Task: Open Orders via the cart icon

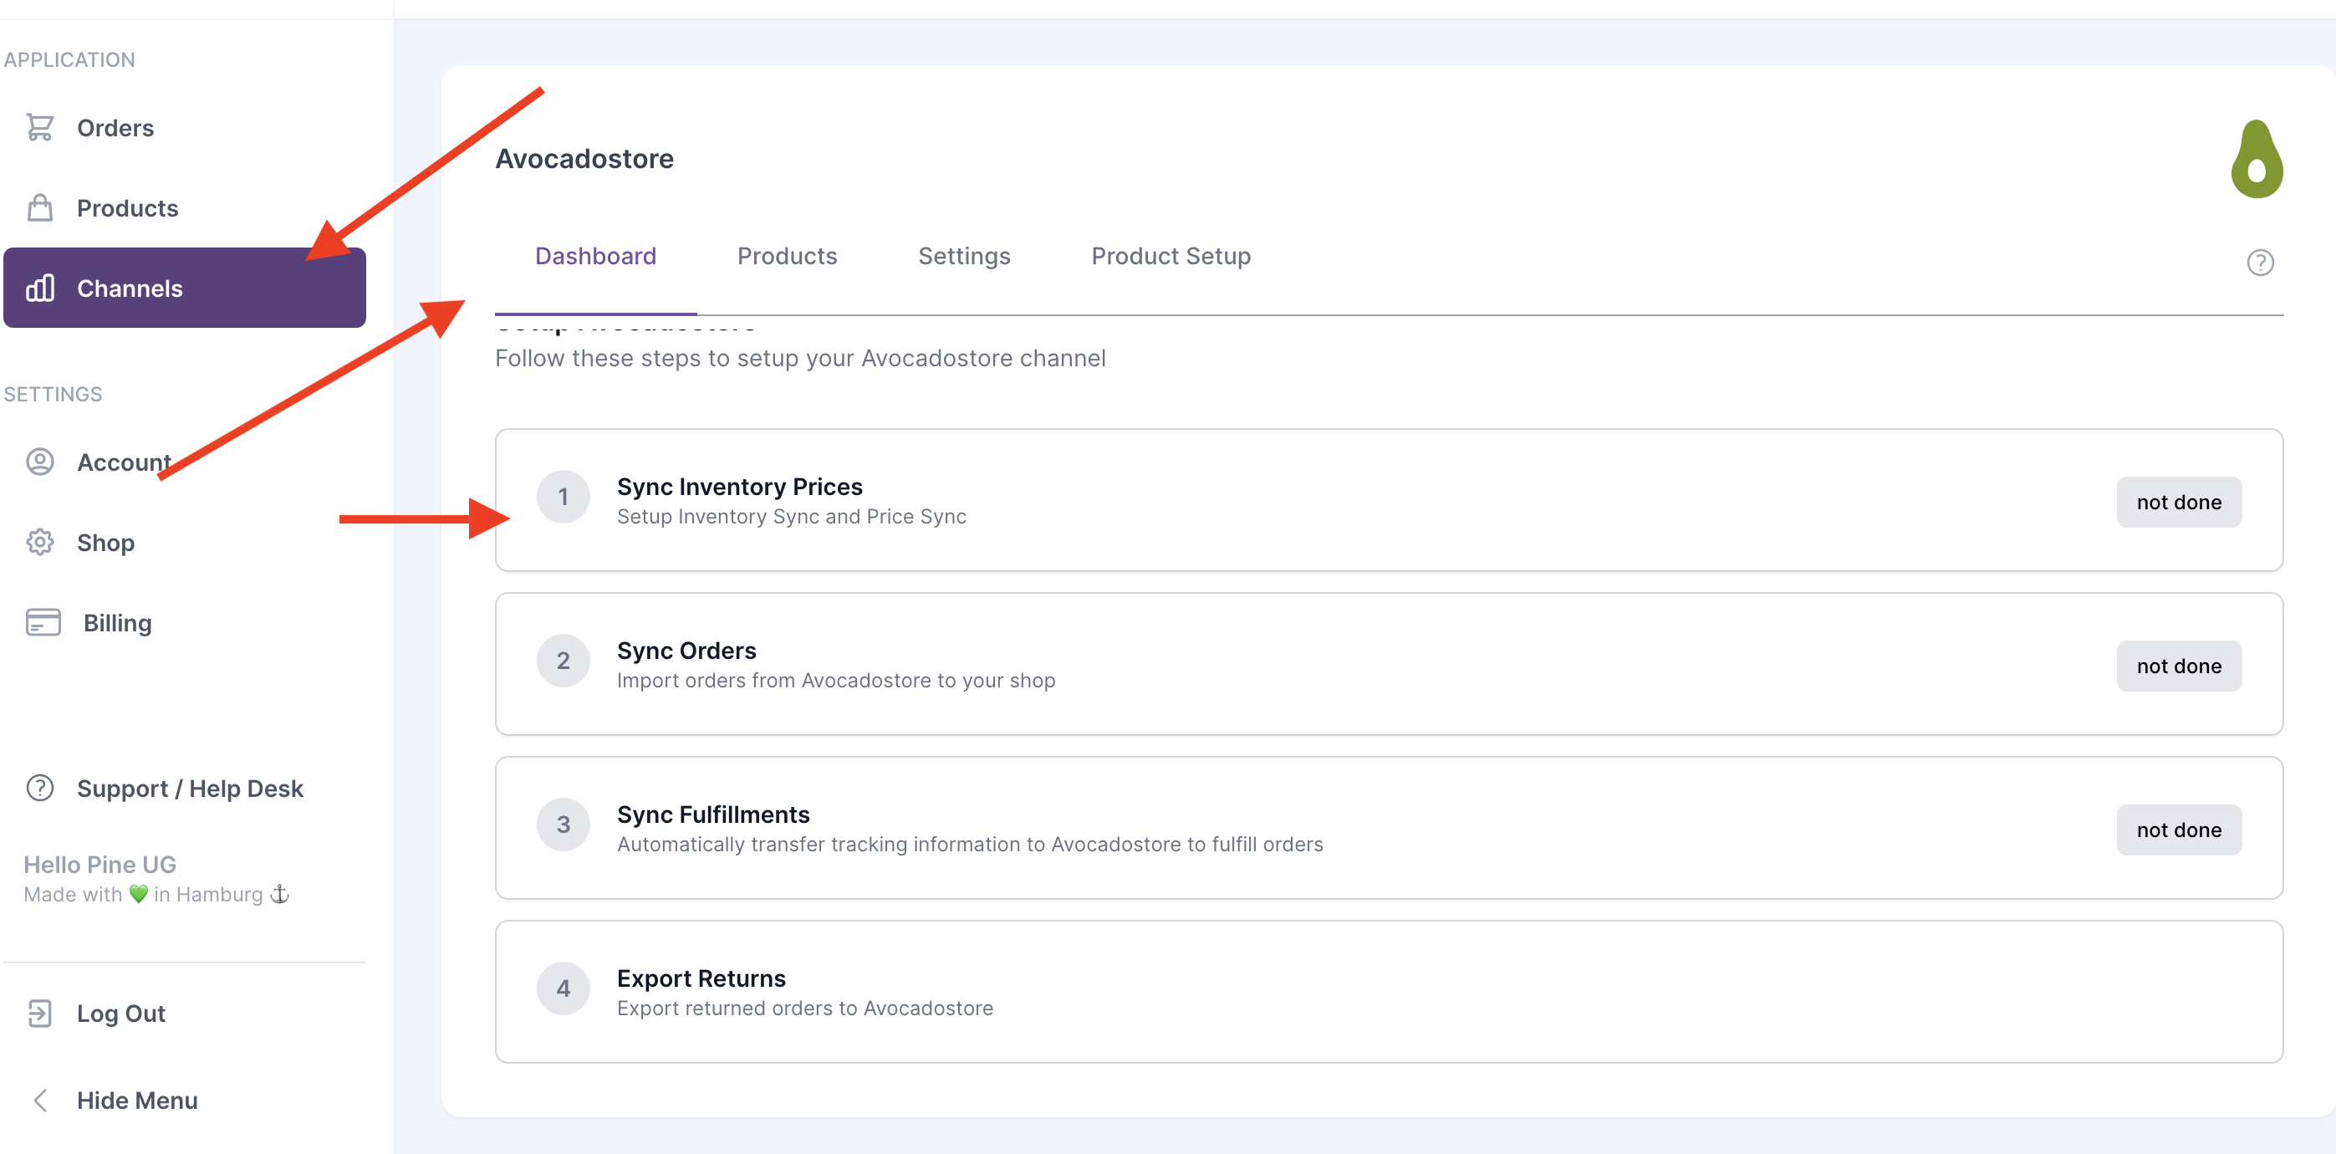Action: [x=40, y=128]
